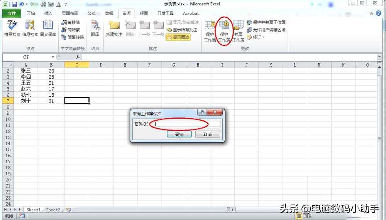Toggle the highlighted 显示墨迹 button
Image resolution: width=386 pixels, height=220 pixels.
(178, 37)
